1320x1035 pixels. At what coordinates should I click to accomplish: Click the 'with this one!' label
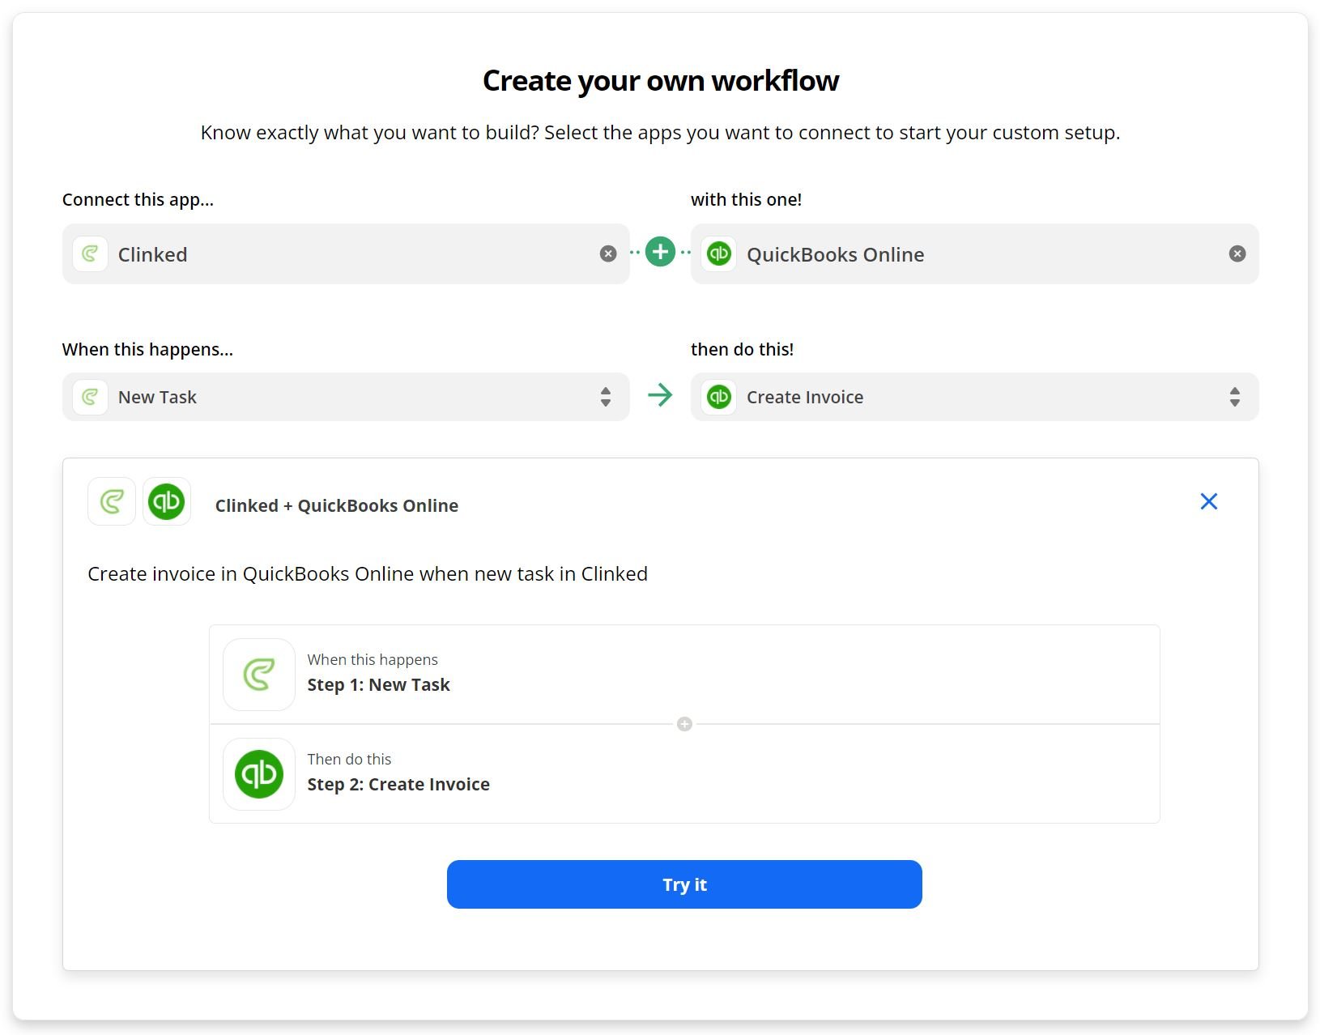(747, 200)
